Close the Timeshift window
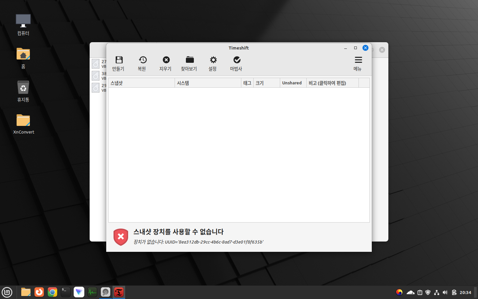The width and height of the screenshot is (478, 299). [365, 48]
